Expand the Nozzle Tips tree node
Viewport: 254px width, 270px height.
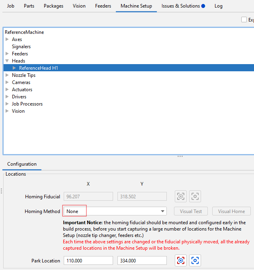tap(7, 75)
